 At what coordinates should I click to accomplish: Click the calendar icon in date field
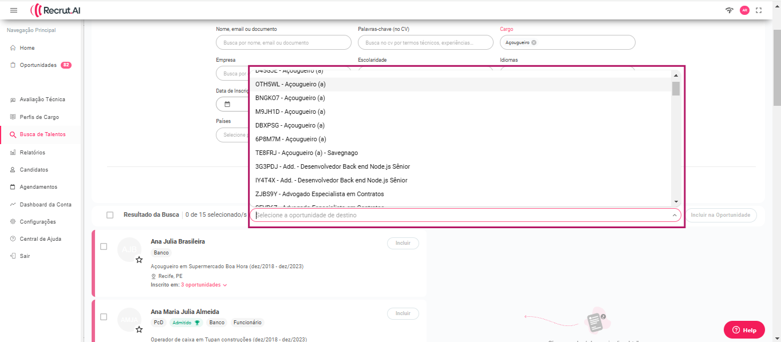click(227, 104)
